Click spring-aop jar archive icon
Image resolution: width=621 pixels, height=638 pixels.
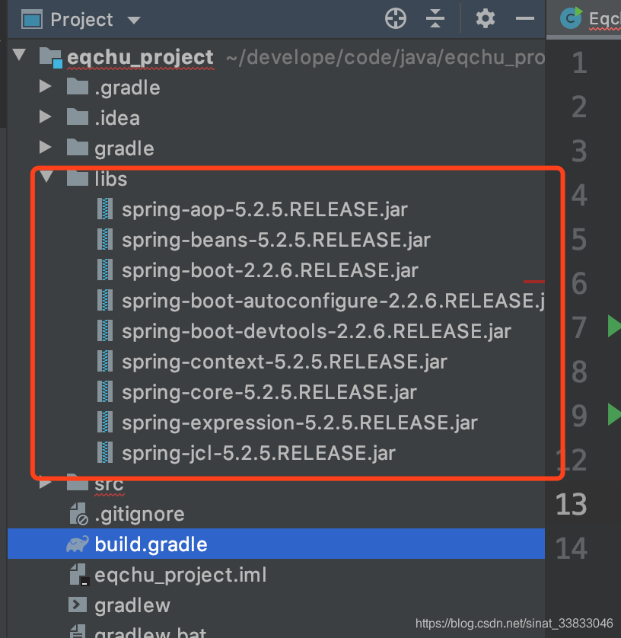coord(105,209)
